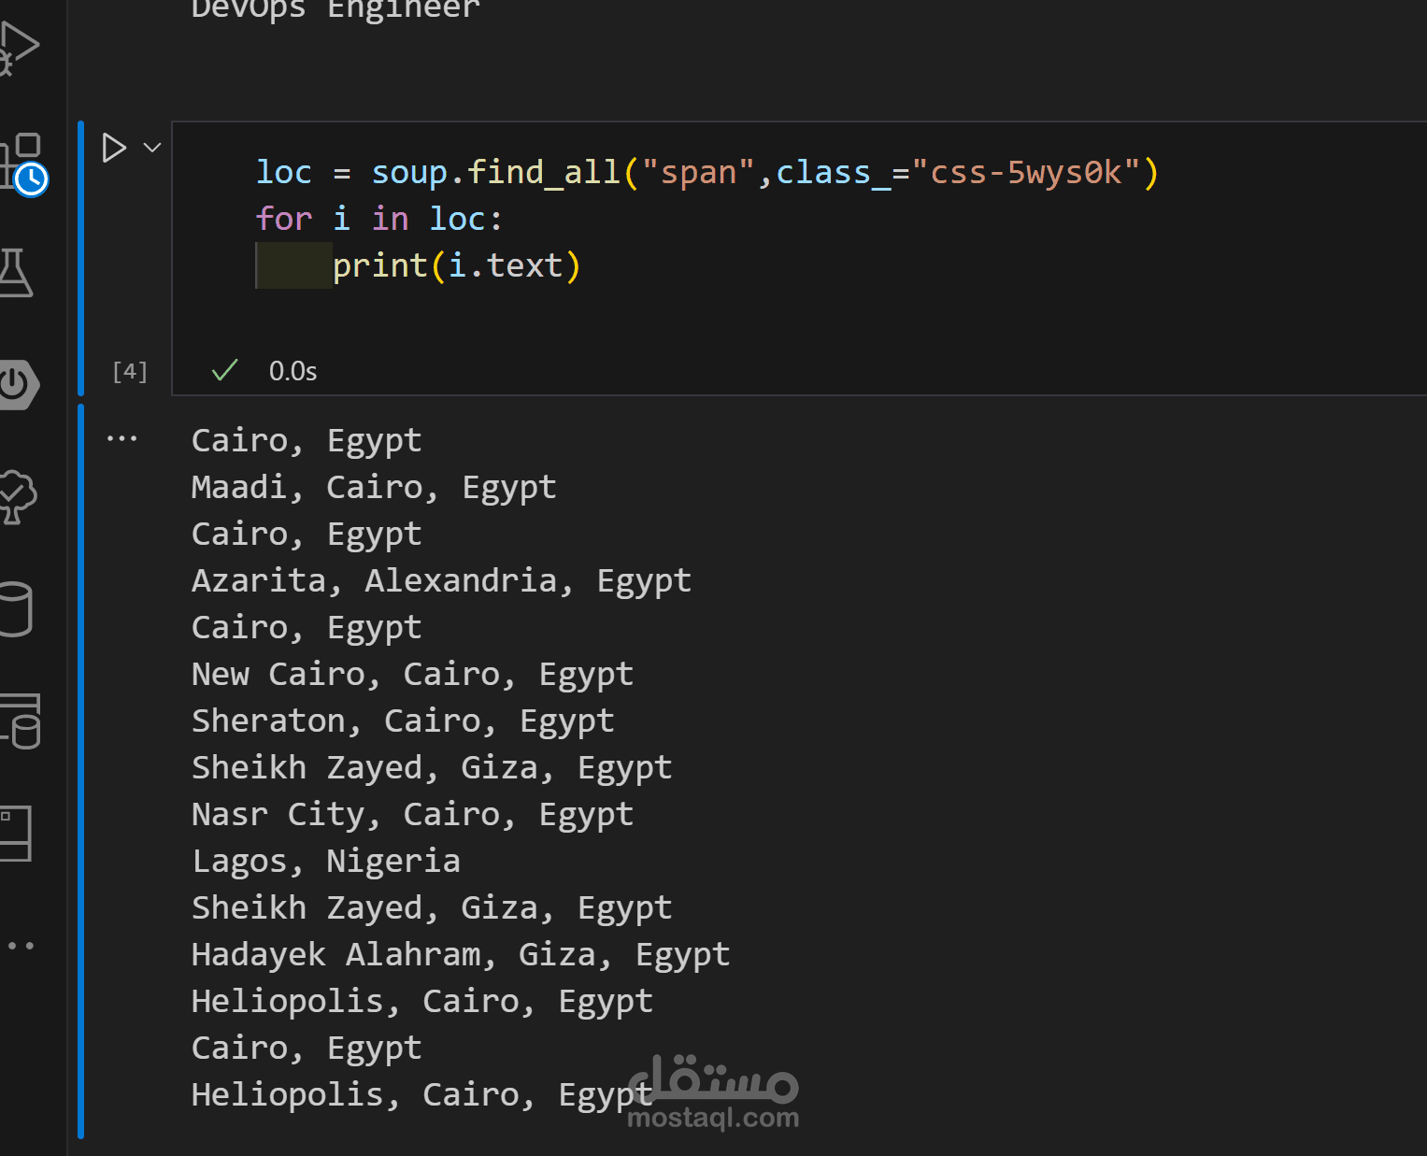Viewport: 1427px width, 1156px height.
Task: Place cursor in the print(i.text) line
Action: click(456, 266)
